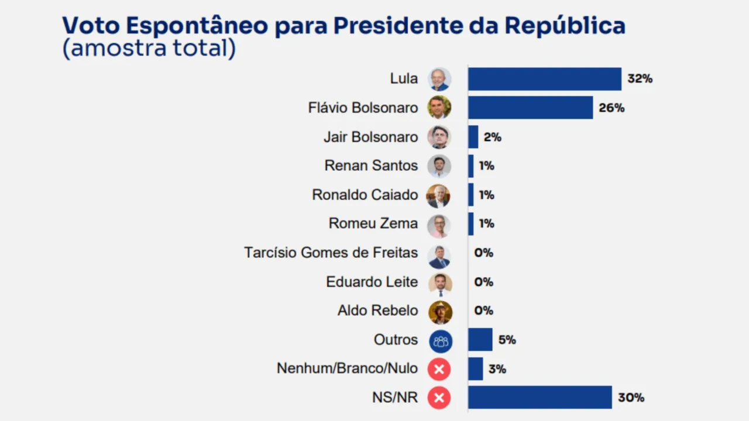The image size is (749, 421).
Task: Click the photo next to Eduardo Leite
Action: click(440, 282)
